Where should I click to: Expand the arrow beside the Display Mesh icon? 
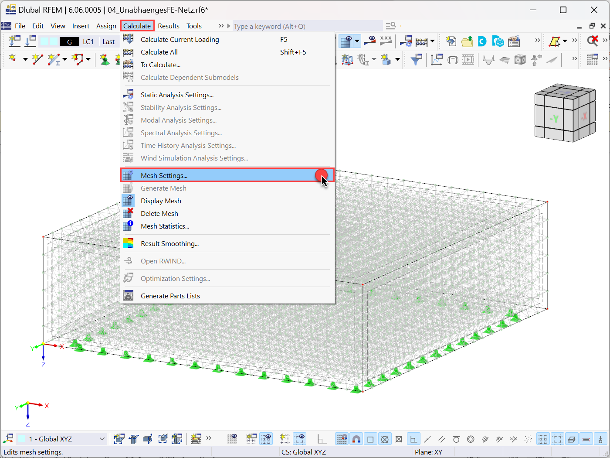356,41
